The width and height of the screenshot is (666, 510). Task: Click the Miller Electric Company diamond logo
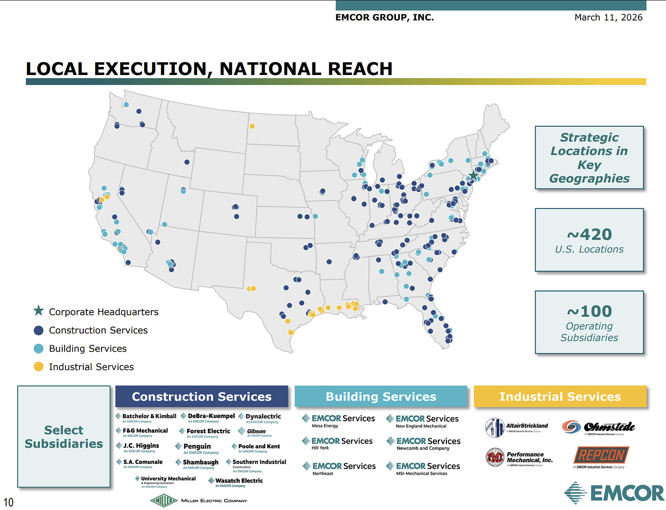(x=164, y=500)
